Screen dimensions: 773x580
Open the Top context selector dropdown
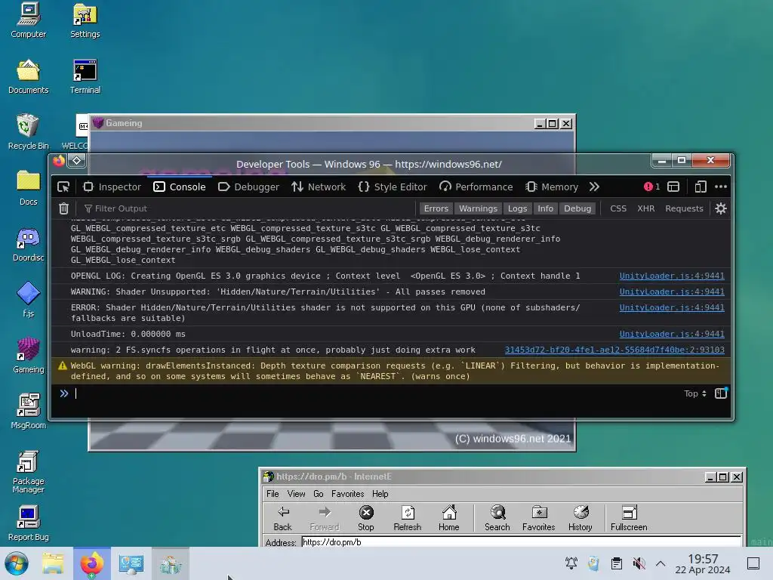tap(695, 393)
